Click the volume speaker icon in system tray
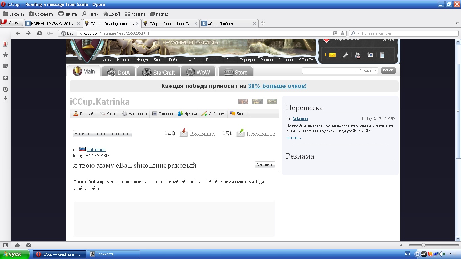This screenshot has height=259, width=461. (x=442, y=254)
